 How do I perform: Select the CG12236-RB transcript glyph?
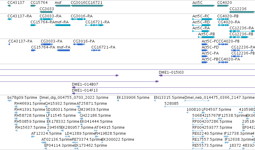pyautogui.click(x=239, y=37)
